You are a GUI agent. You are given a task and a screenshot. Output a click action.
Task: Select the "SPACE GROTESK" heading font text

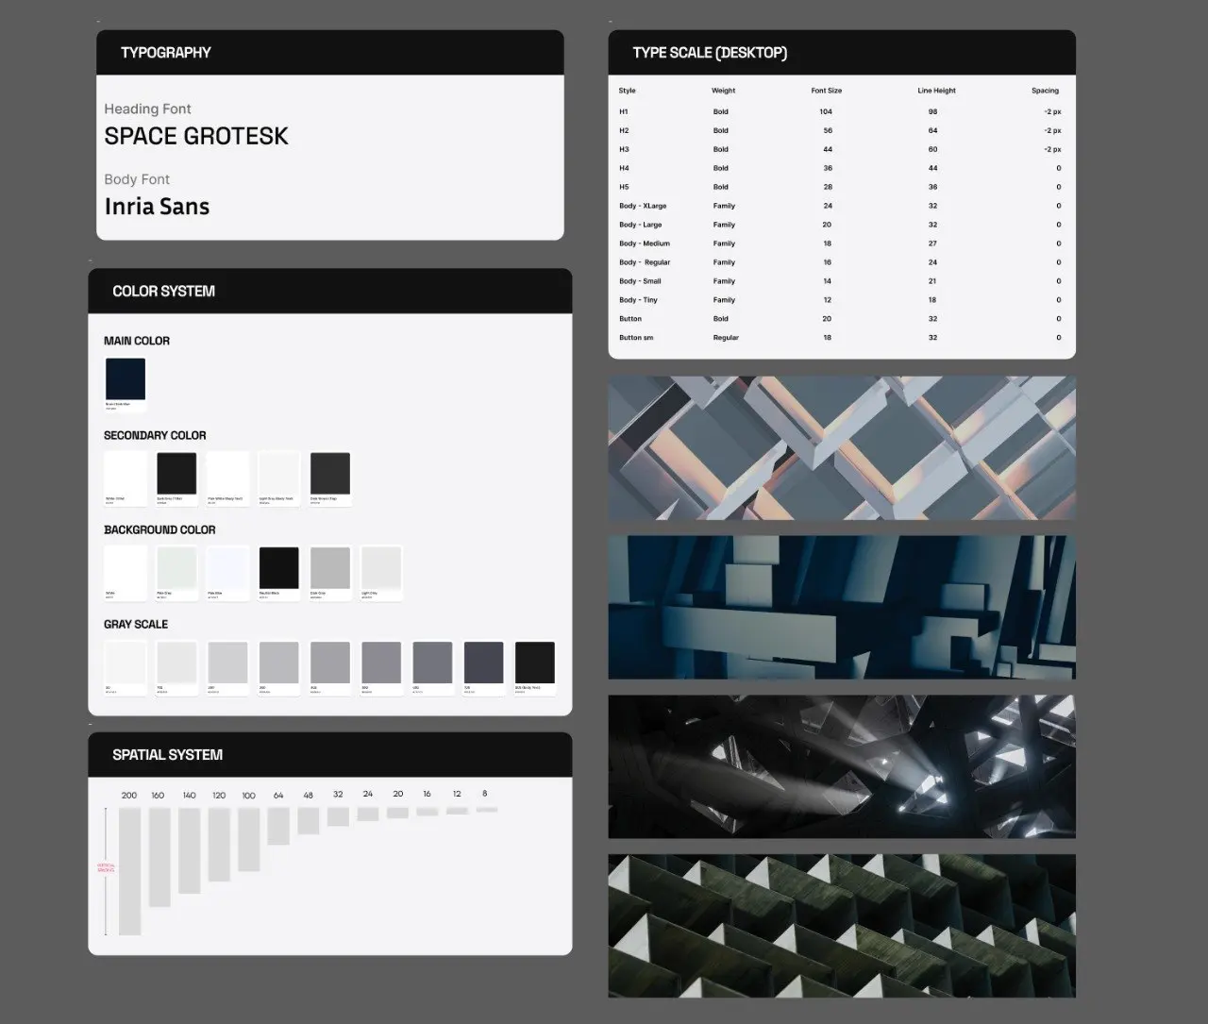(x=196, y=136)
